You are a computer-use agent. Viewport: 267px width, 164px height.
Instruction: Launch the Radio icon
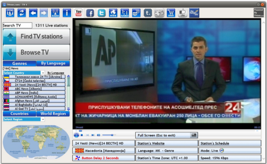[55, 13]
